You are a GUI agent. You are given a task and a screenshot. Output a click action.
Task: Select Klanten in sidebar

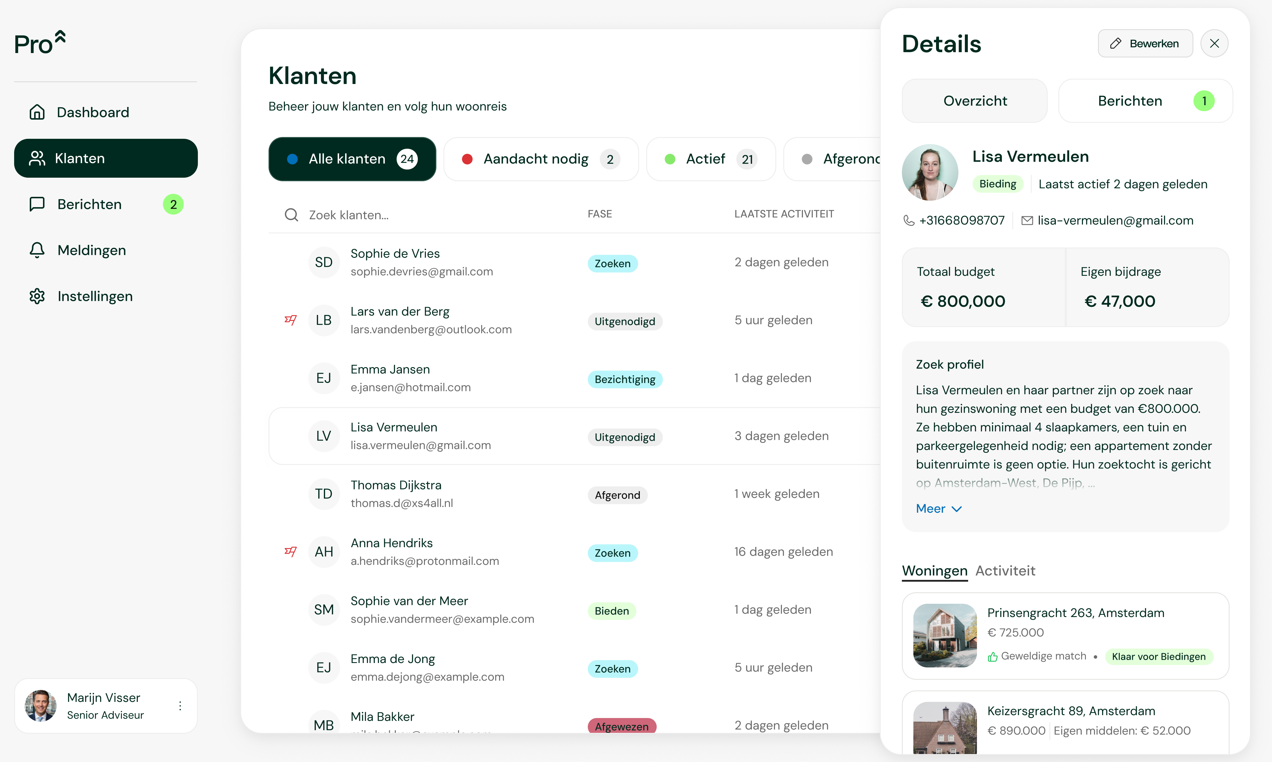(105, 158)
